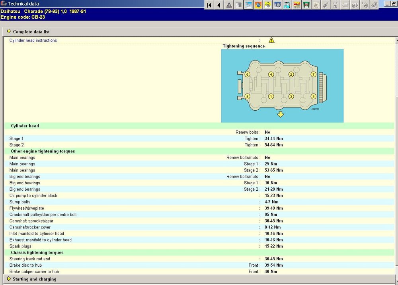
Task: Click the Daihatsu Charade vehicle title
Action: pos(43,12)
